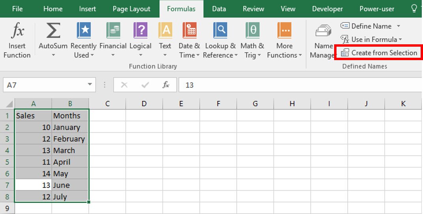
Task: Expand the Define Name dropdown arrow
Action: [x=399, y=26]
